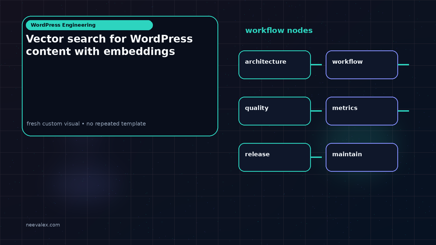Choose the metrics node
Screen dimensions: 436x245
[x=362, y=111]
